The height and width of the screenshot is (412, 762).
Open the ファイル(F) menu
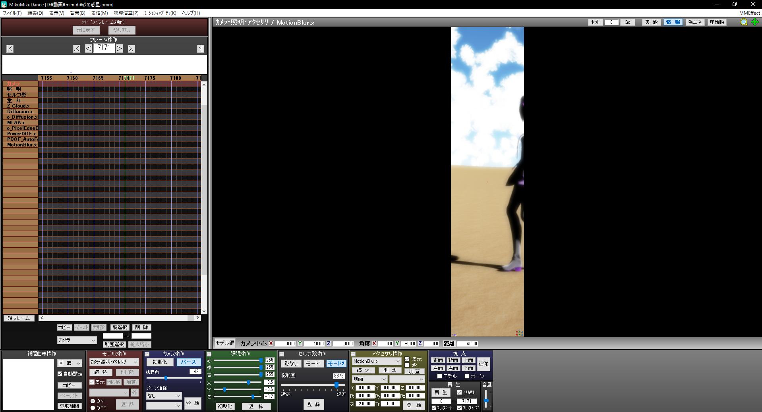[12, 13]
